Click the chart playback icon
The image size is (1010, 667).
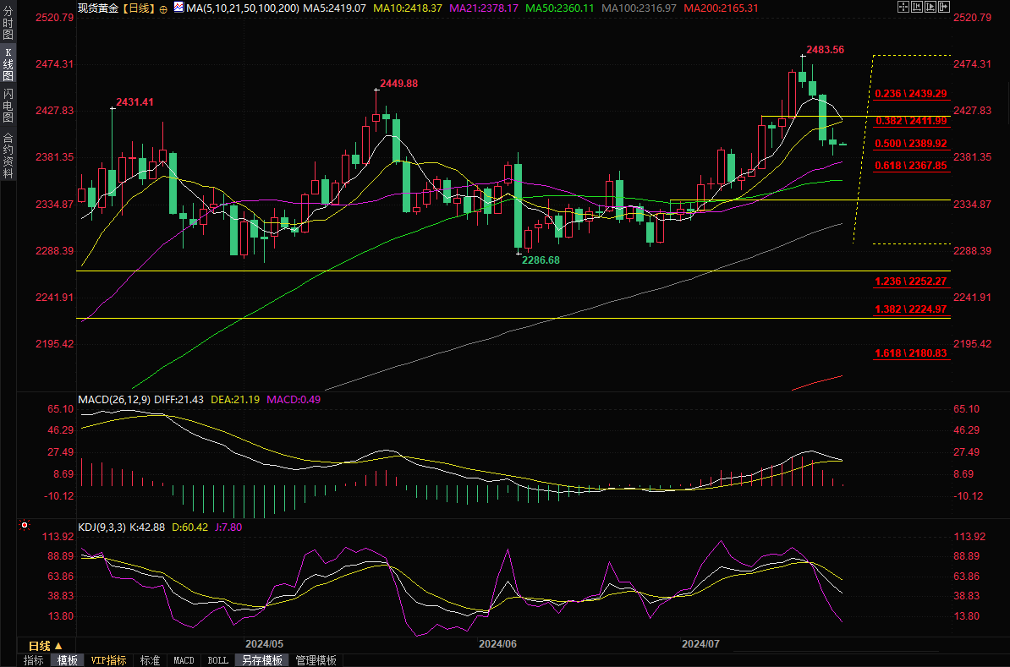pos(930,7)
